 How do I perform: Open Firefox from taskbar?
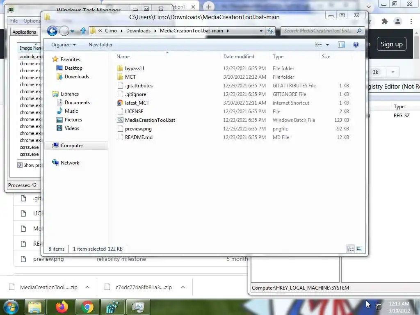point(62,307)
